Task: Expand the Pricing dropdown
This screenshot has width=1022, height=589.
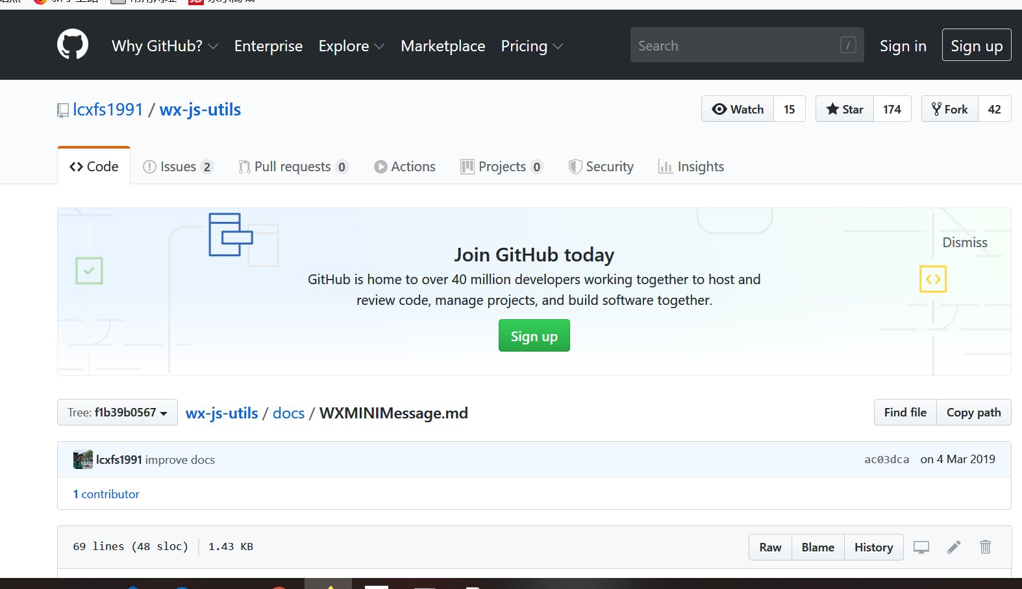Action: [532, 46]
